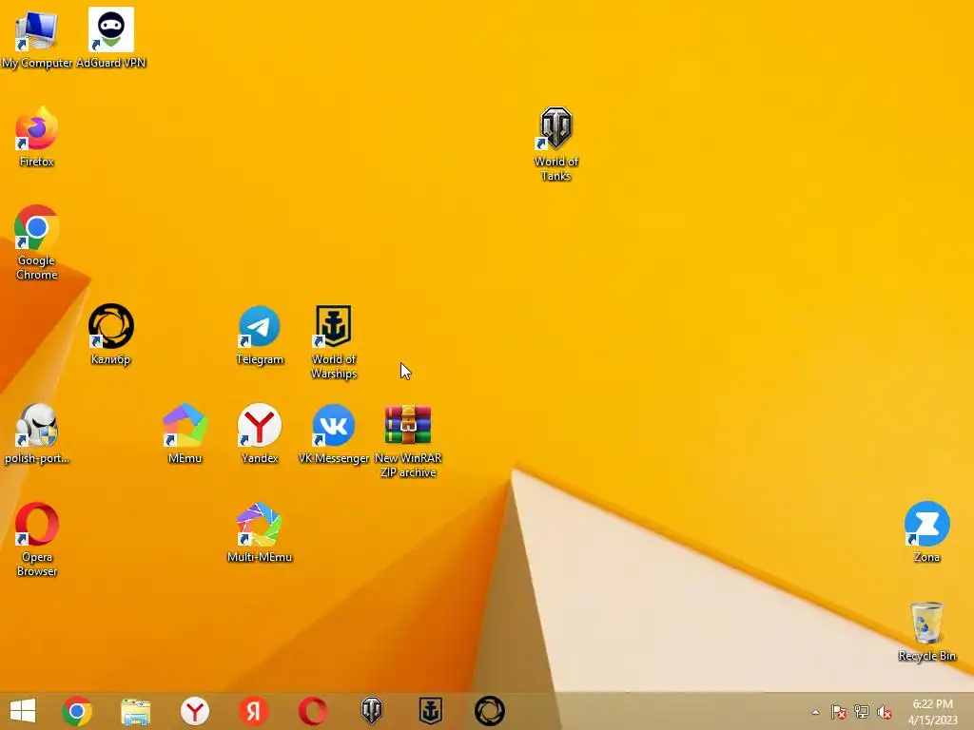The height and width of the screenshot is (730, 974).
Task: Open the clock showing 6:22 PM
Action: tap(932, 712)
